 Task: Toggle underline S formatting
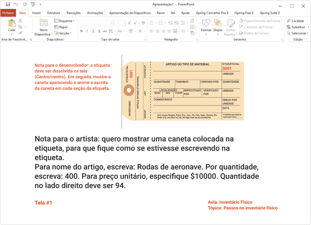[93, 31]
